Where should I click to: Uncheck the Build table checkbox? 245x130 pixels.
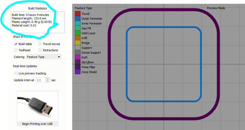coord(16,44)
